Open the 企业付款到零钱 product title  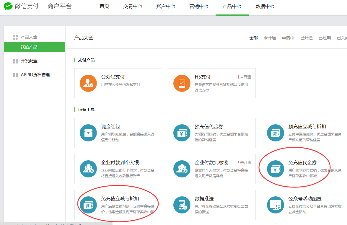[x=211, y=163]
